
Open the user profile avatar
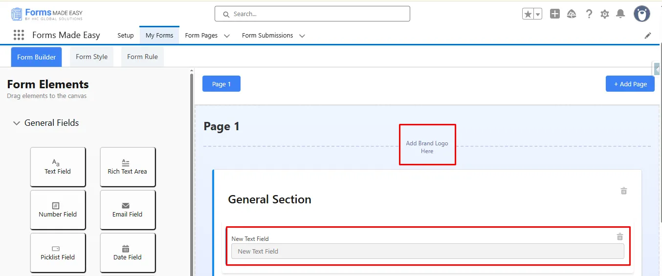tap(642, 14)
